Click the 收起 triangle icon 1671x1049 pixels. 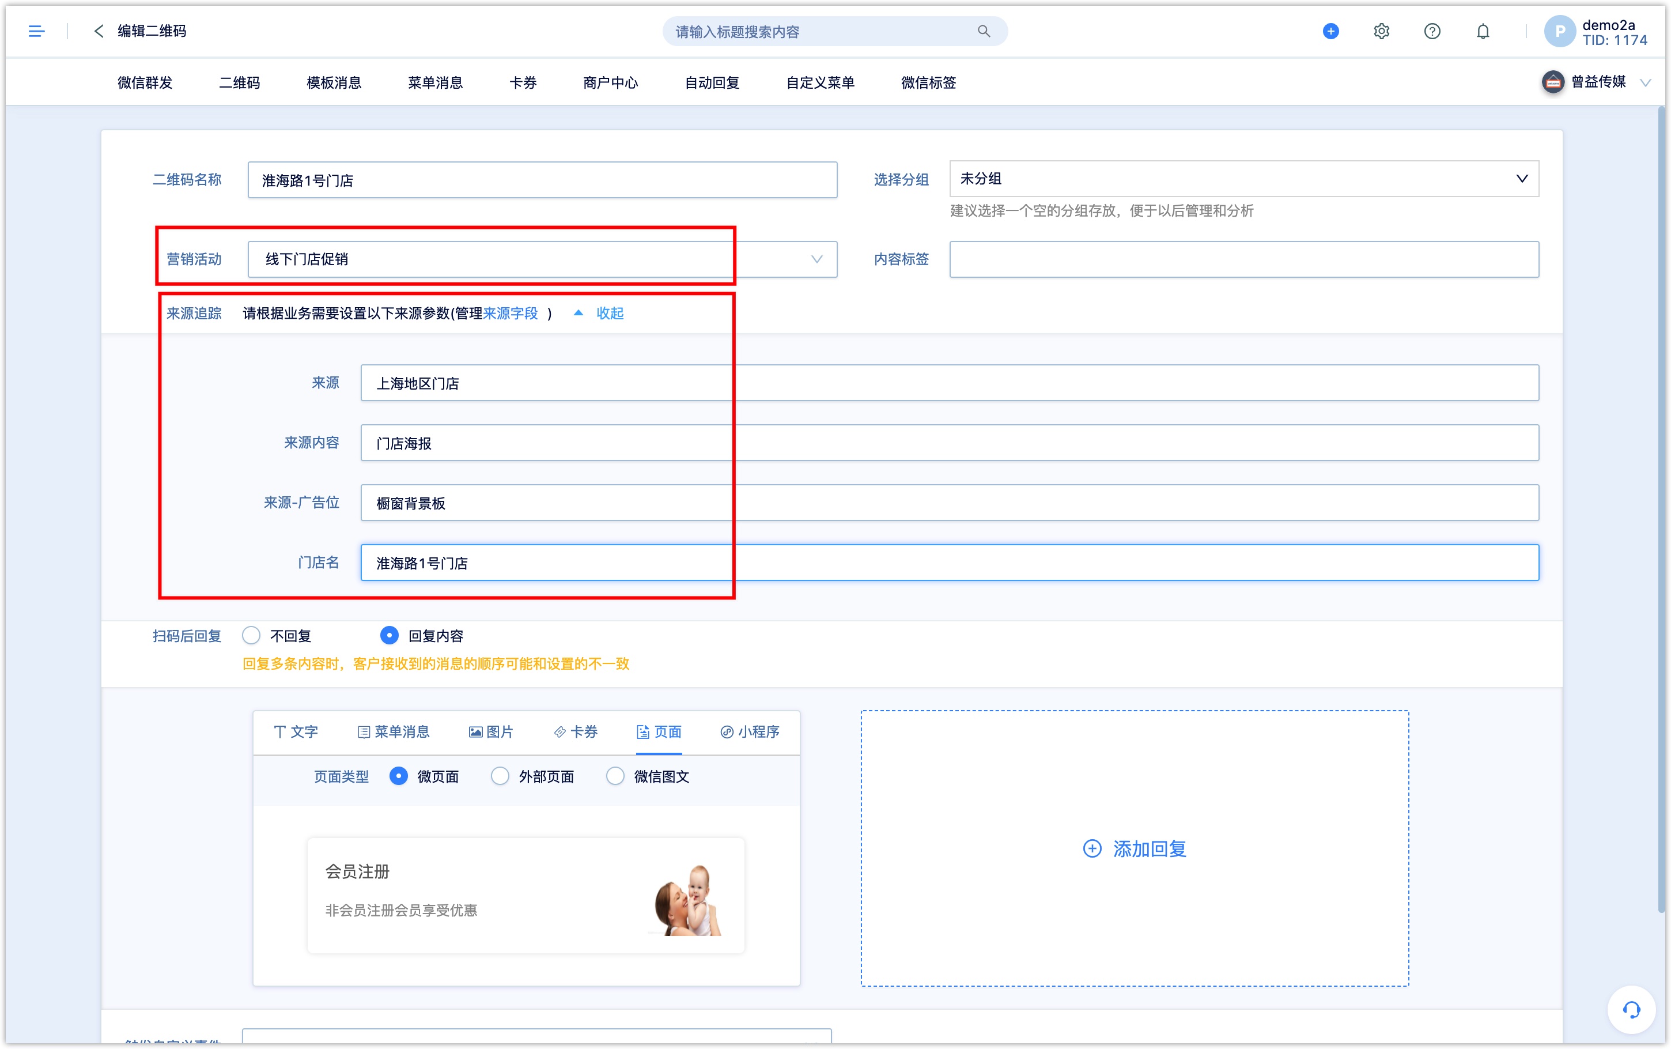pyautogui.click(x=579, y=313)
